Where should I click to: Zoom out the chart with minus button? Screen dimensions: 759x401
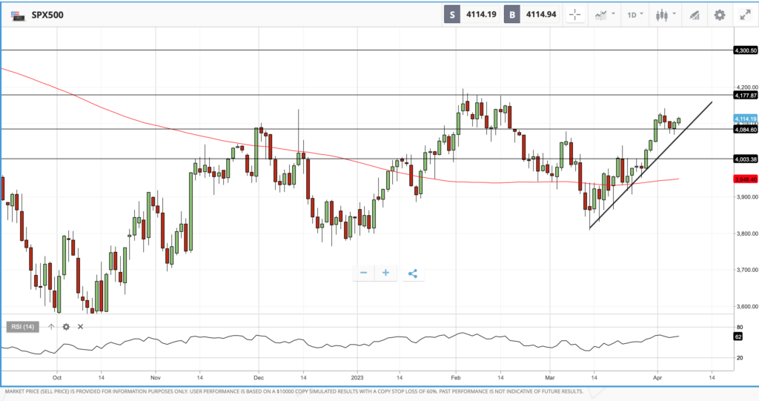pos(363,273)
